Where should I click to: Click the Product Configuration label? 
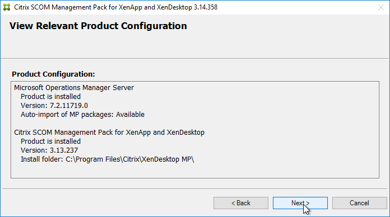(x=53, y=74)
